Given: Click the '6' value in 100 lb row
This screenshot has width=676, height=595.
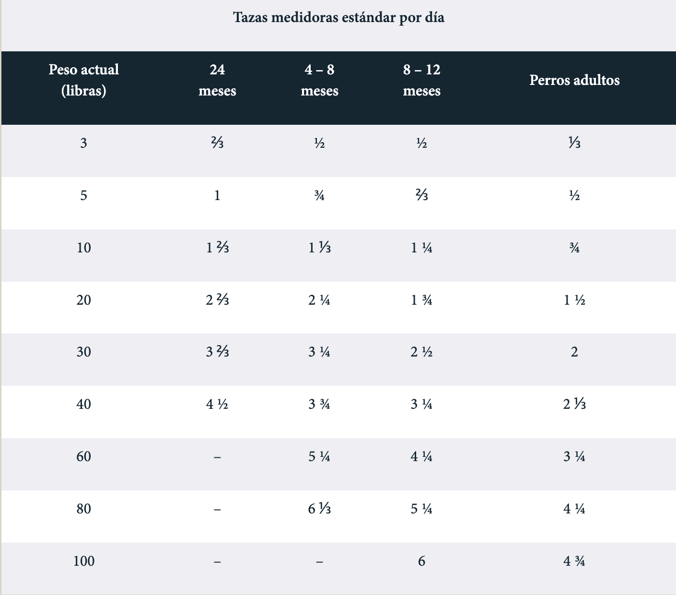Looking at the screenshot, I should click(x=421, y=561).
